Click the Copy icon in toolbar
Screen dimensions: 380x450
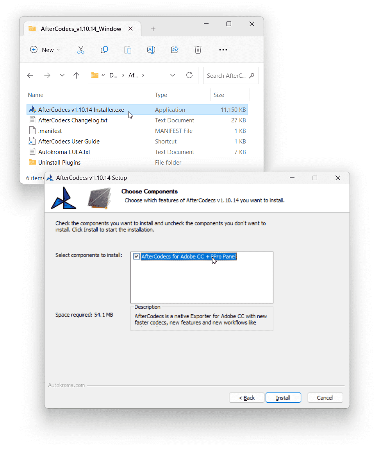click(104, 50)
